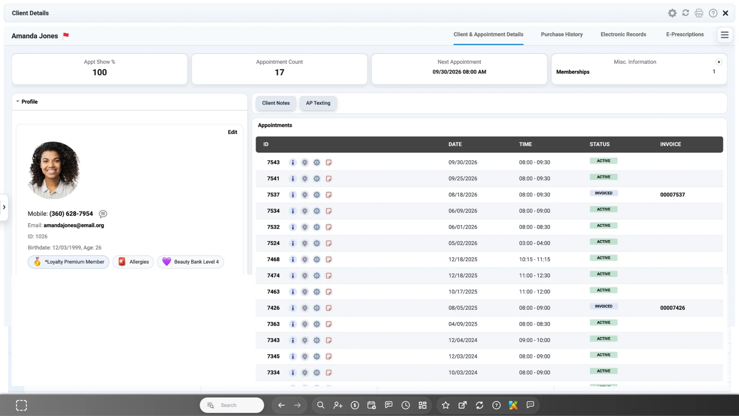The height and width of the screenshot is (416, 739).
Task: Open the E-Prescriptions tab
Action: pyautogui.click(x=685, y=34)
